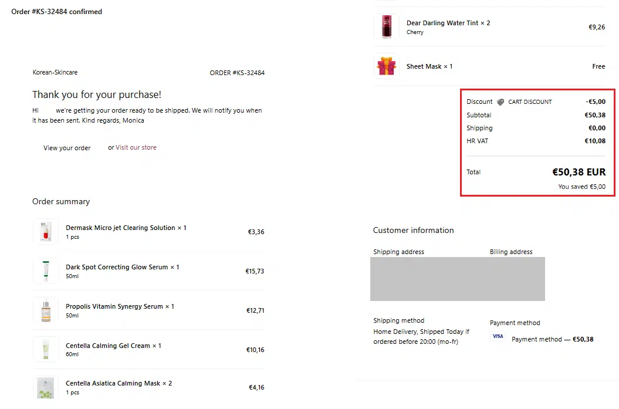Click the Dark Spot Correcting Glow Serum thumbnail
This screenshot has height=409, width=619.
(45, 271)
